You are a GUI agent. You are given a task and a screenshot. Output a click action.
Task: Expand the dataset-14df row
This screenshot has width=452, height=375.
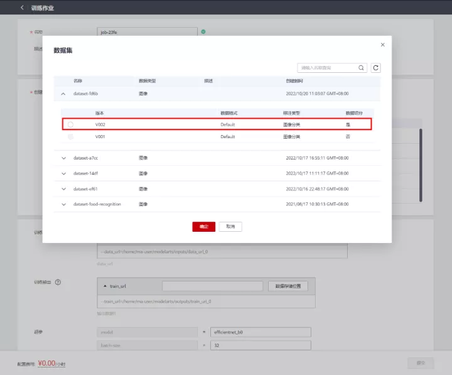coord(63,173)
